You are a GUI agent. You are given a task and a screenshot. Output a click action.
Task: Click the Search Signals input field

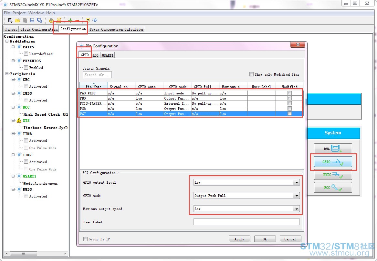(x=97, y=75)
